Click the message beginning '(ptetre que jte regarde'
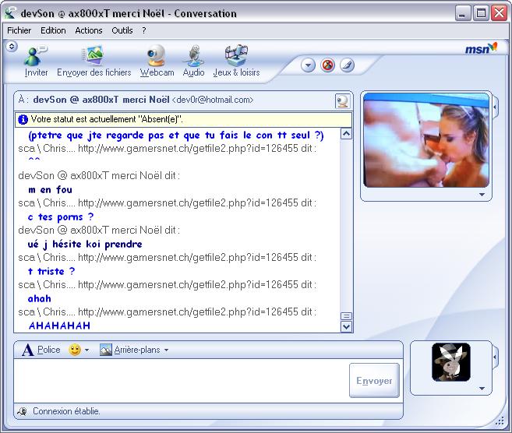Screen dimensions: 512x433 [176, 136]
